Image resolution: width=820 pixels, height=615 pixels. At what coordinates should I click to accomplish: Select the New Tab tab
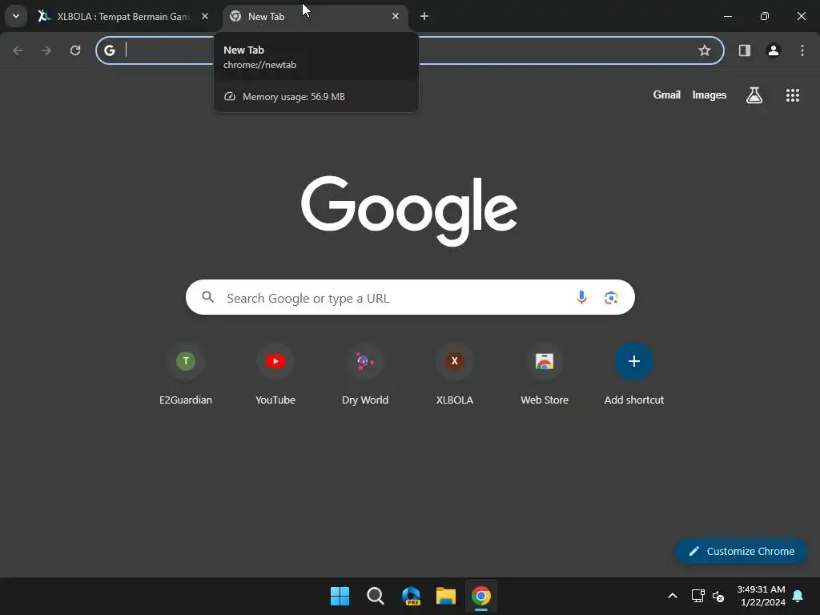coord(316,16)
